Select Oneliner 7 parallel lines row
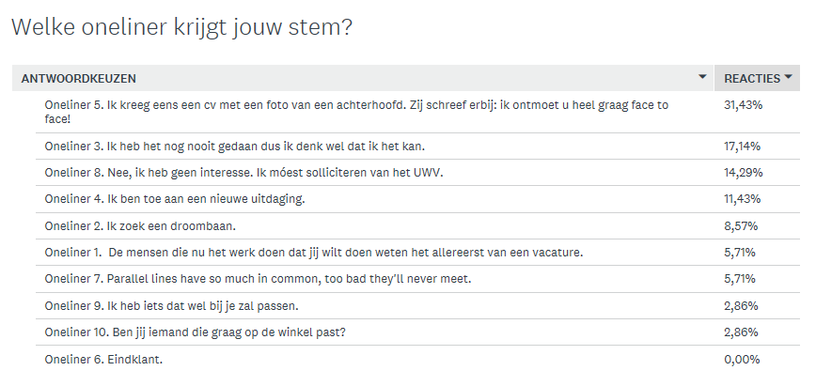The image size is (816, 386). pyautogui.click(x=417, y=279)
